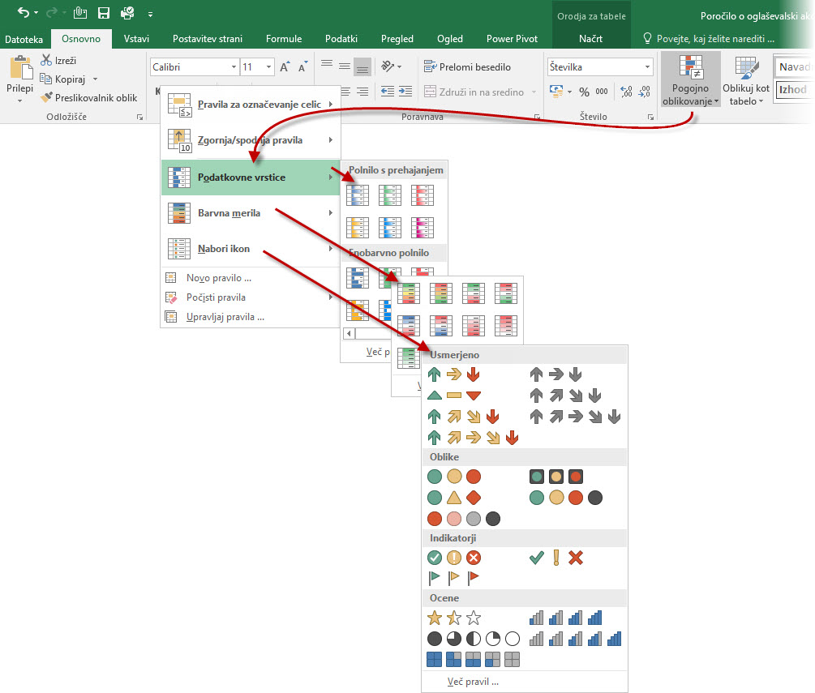Click decrease decimal places icon

(645, 92)
